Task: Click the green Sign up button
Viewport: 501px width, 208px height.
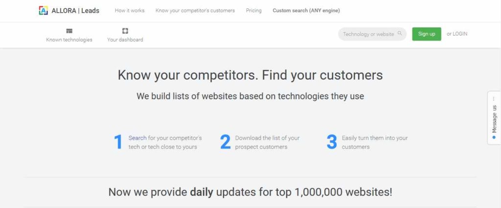Action: coord(427,34)
